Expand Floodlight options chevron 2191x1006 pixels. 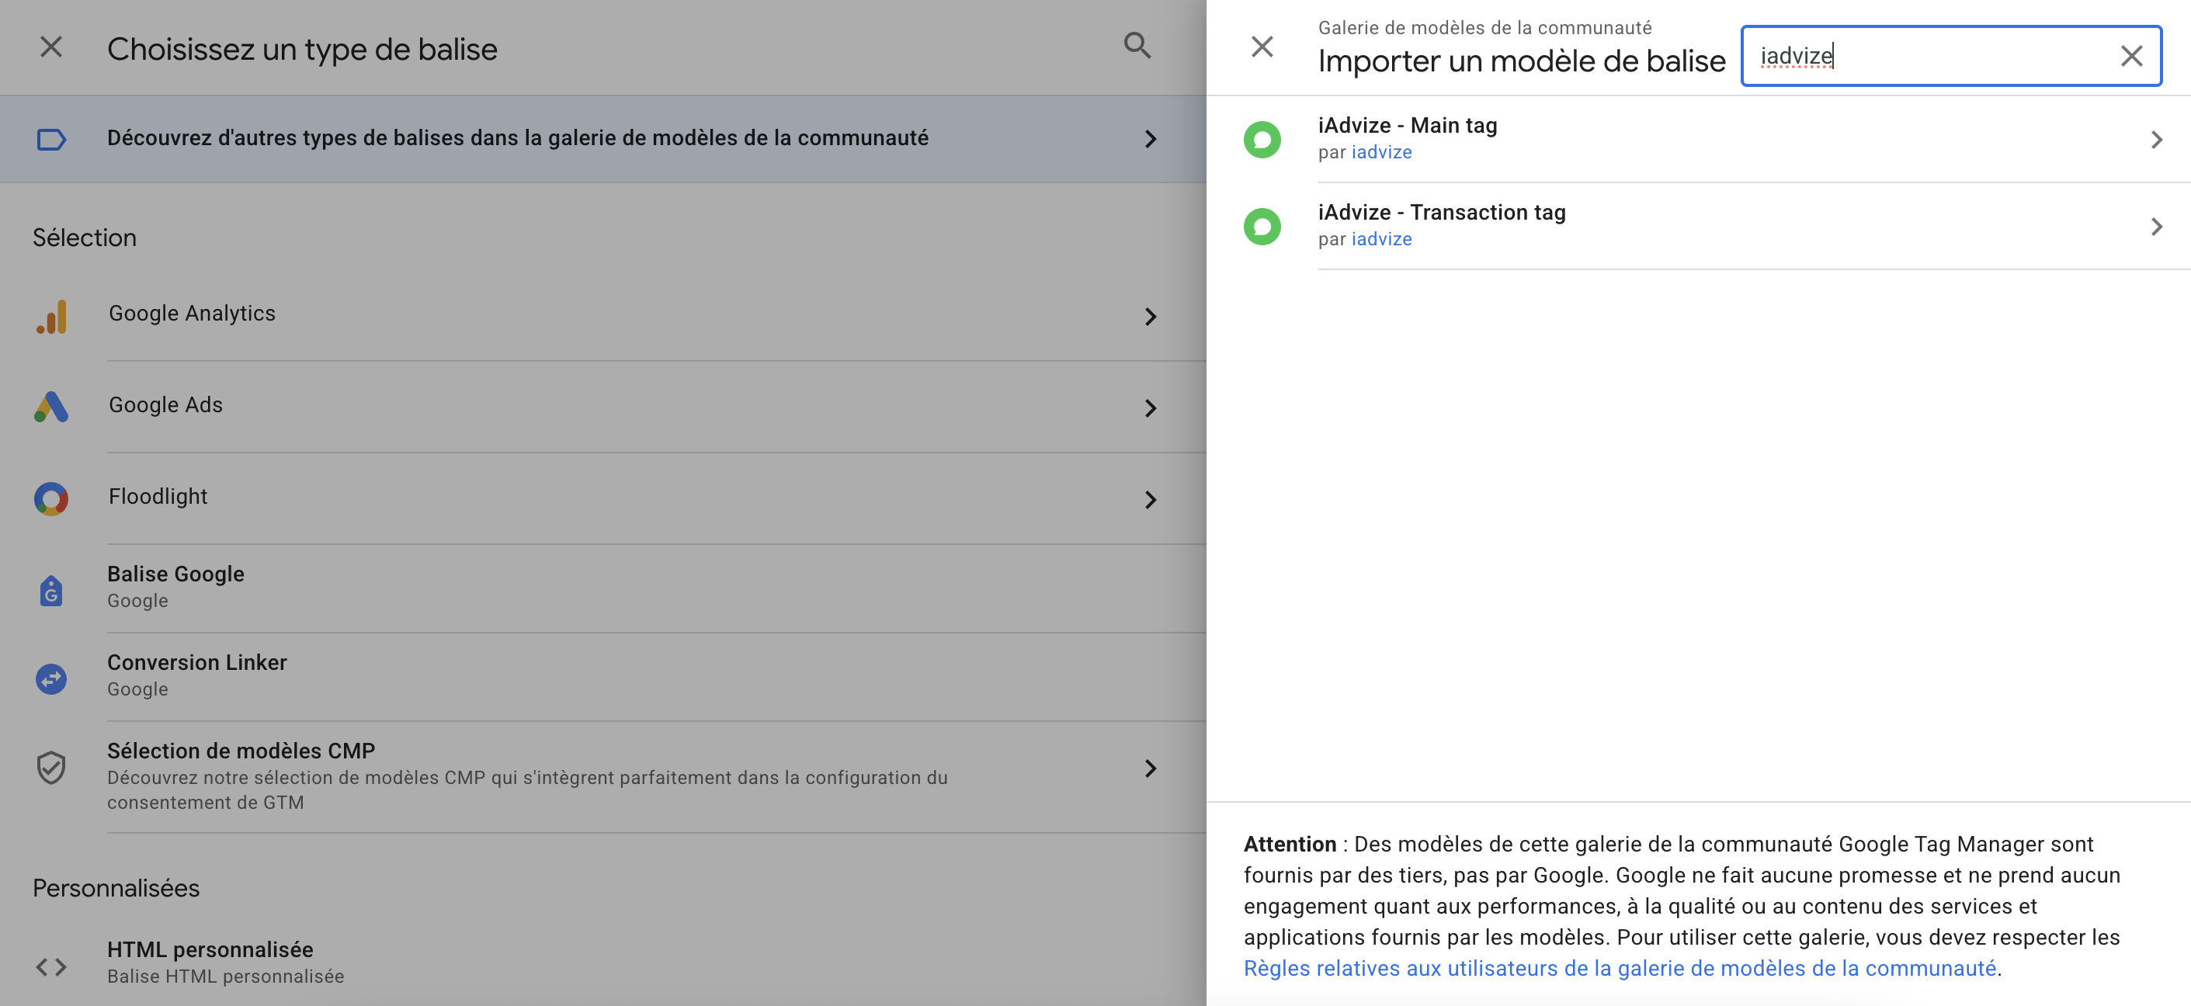pyautogui.click(x=1151, y=500)
